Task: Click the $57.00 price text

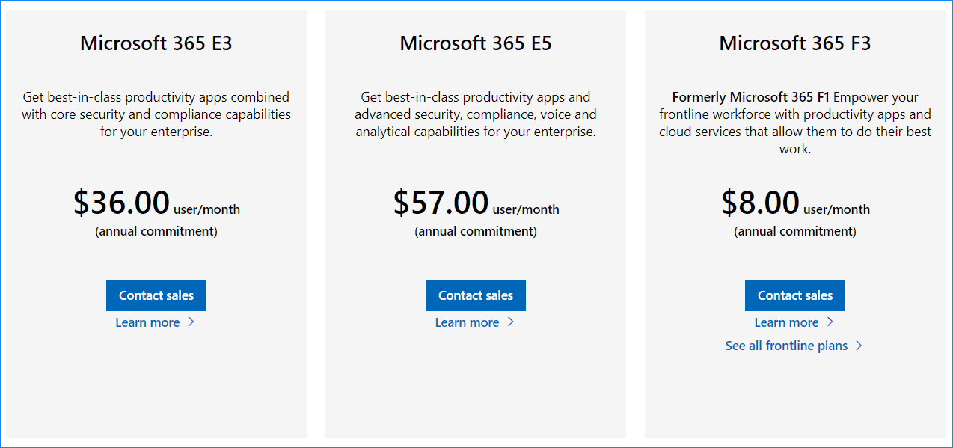Action: [x=440, y=202]
